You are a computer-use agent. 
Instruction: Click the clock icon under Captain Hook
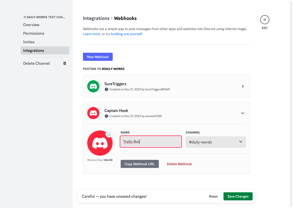106,116
